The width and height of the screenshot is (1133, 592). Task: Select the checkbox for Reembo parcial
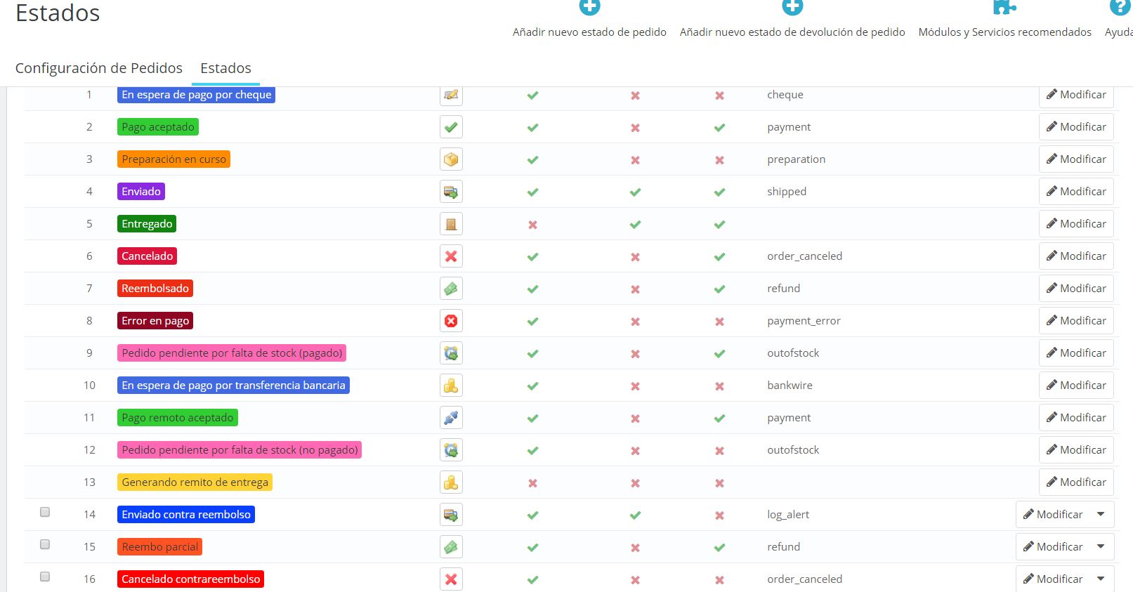45,544
